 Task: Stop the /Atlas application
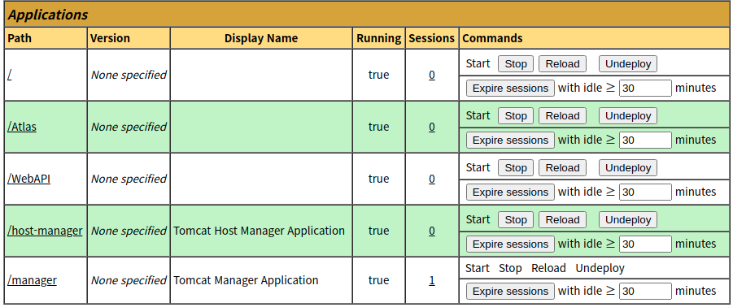516,115
